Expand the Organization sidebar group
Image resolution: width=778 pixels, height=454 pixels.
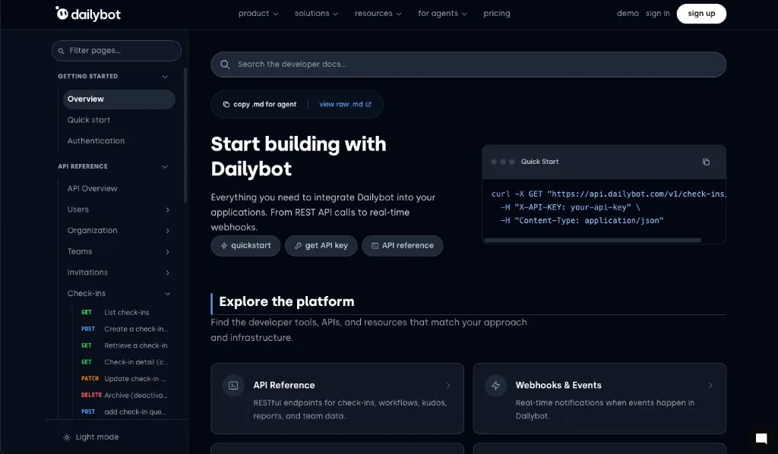click(167, 231)
